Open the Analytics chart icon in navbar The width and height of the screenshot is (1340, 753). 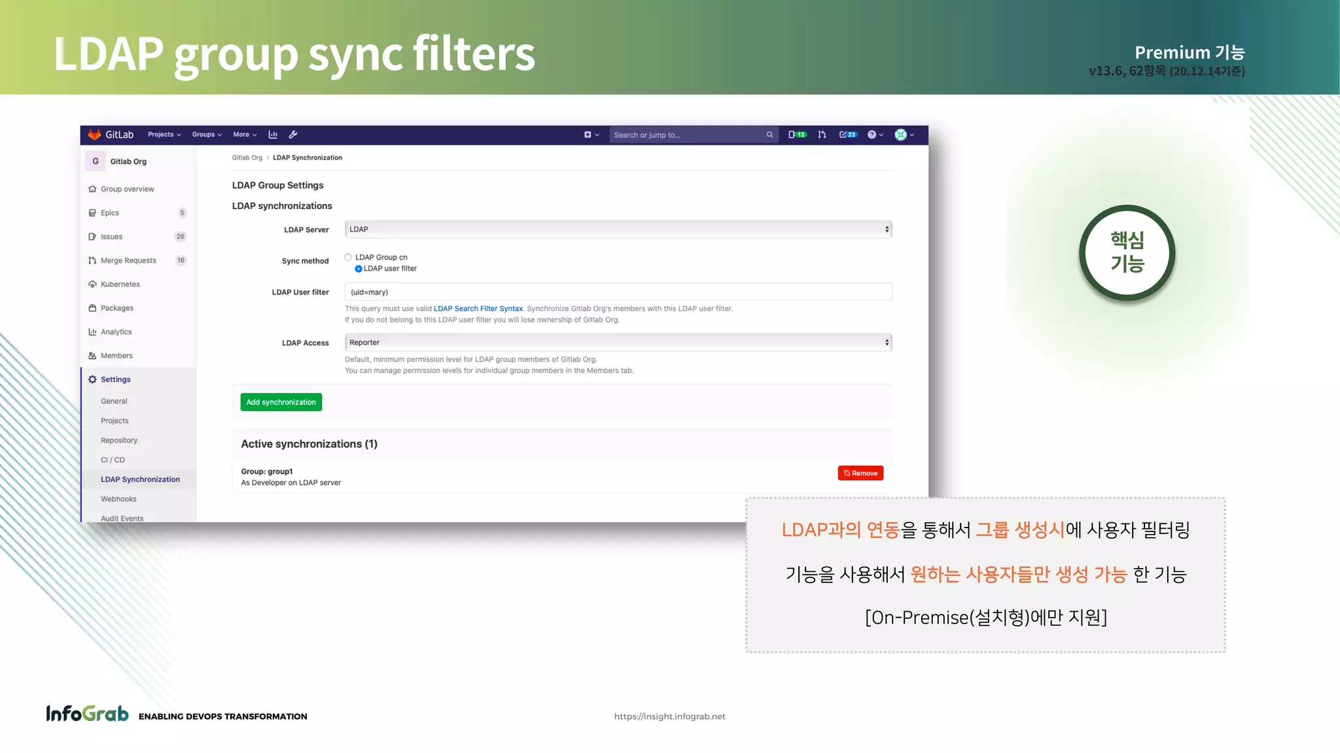(x=273, y=135)
